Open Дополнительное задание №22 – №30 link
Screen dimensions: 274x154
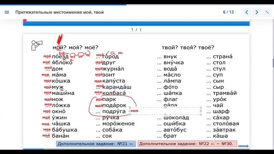pos(188,144)
